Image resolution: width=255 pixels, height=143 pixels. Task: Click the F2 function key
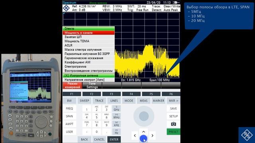(92, 94)
